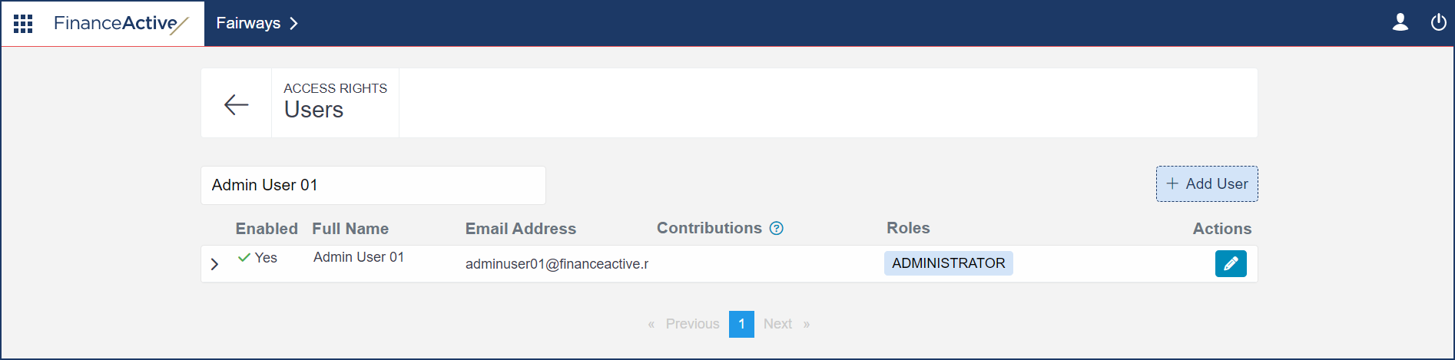Click the power logout icon

pyautogui.click(x=1438, y=23)
